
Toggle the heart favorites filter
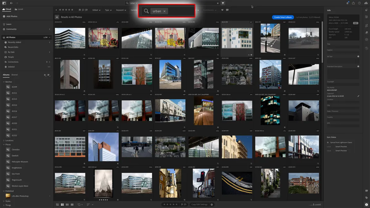[x=222, y=10]
